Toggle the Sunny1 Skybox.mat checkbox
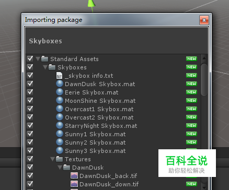The height and width of the screenshot is (190, 229). point(30,134)
